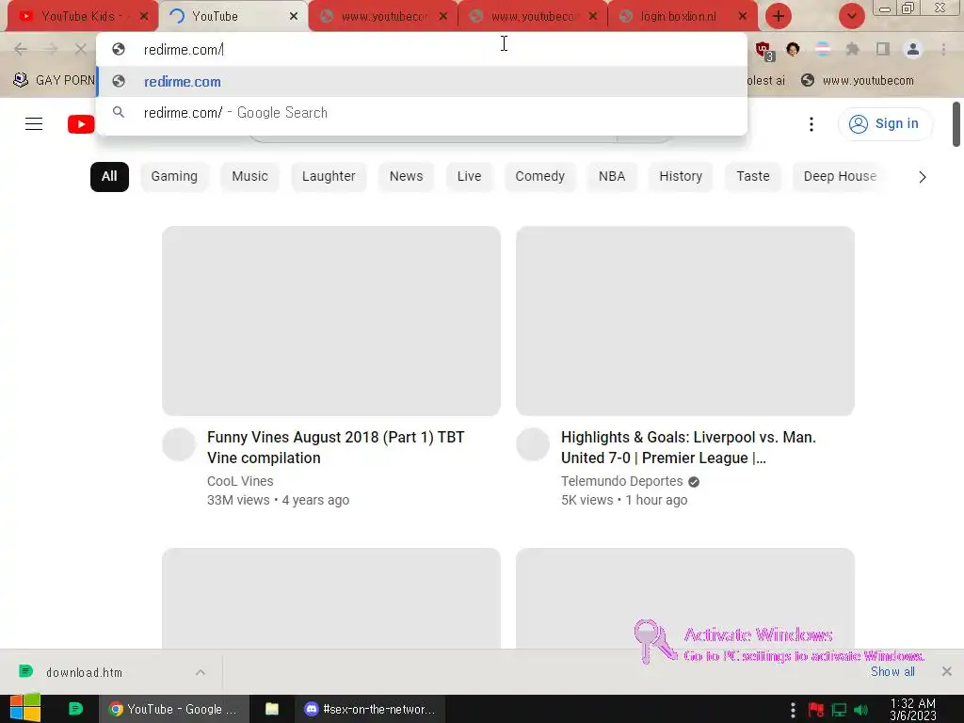Click the address bar globe icon
Viewport: 964px width, 723px height.
click(119, 50)
